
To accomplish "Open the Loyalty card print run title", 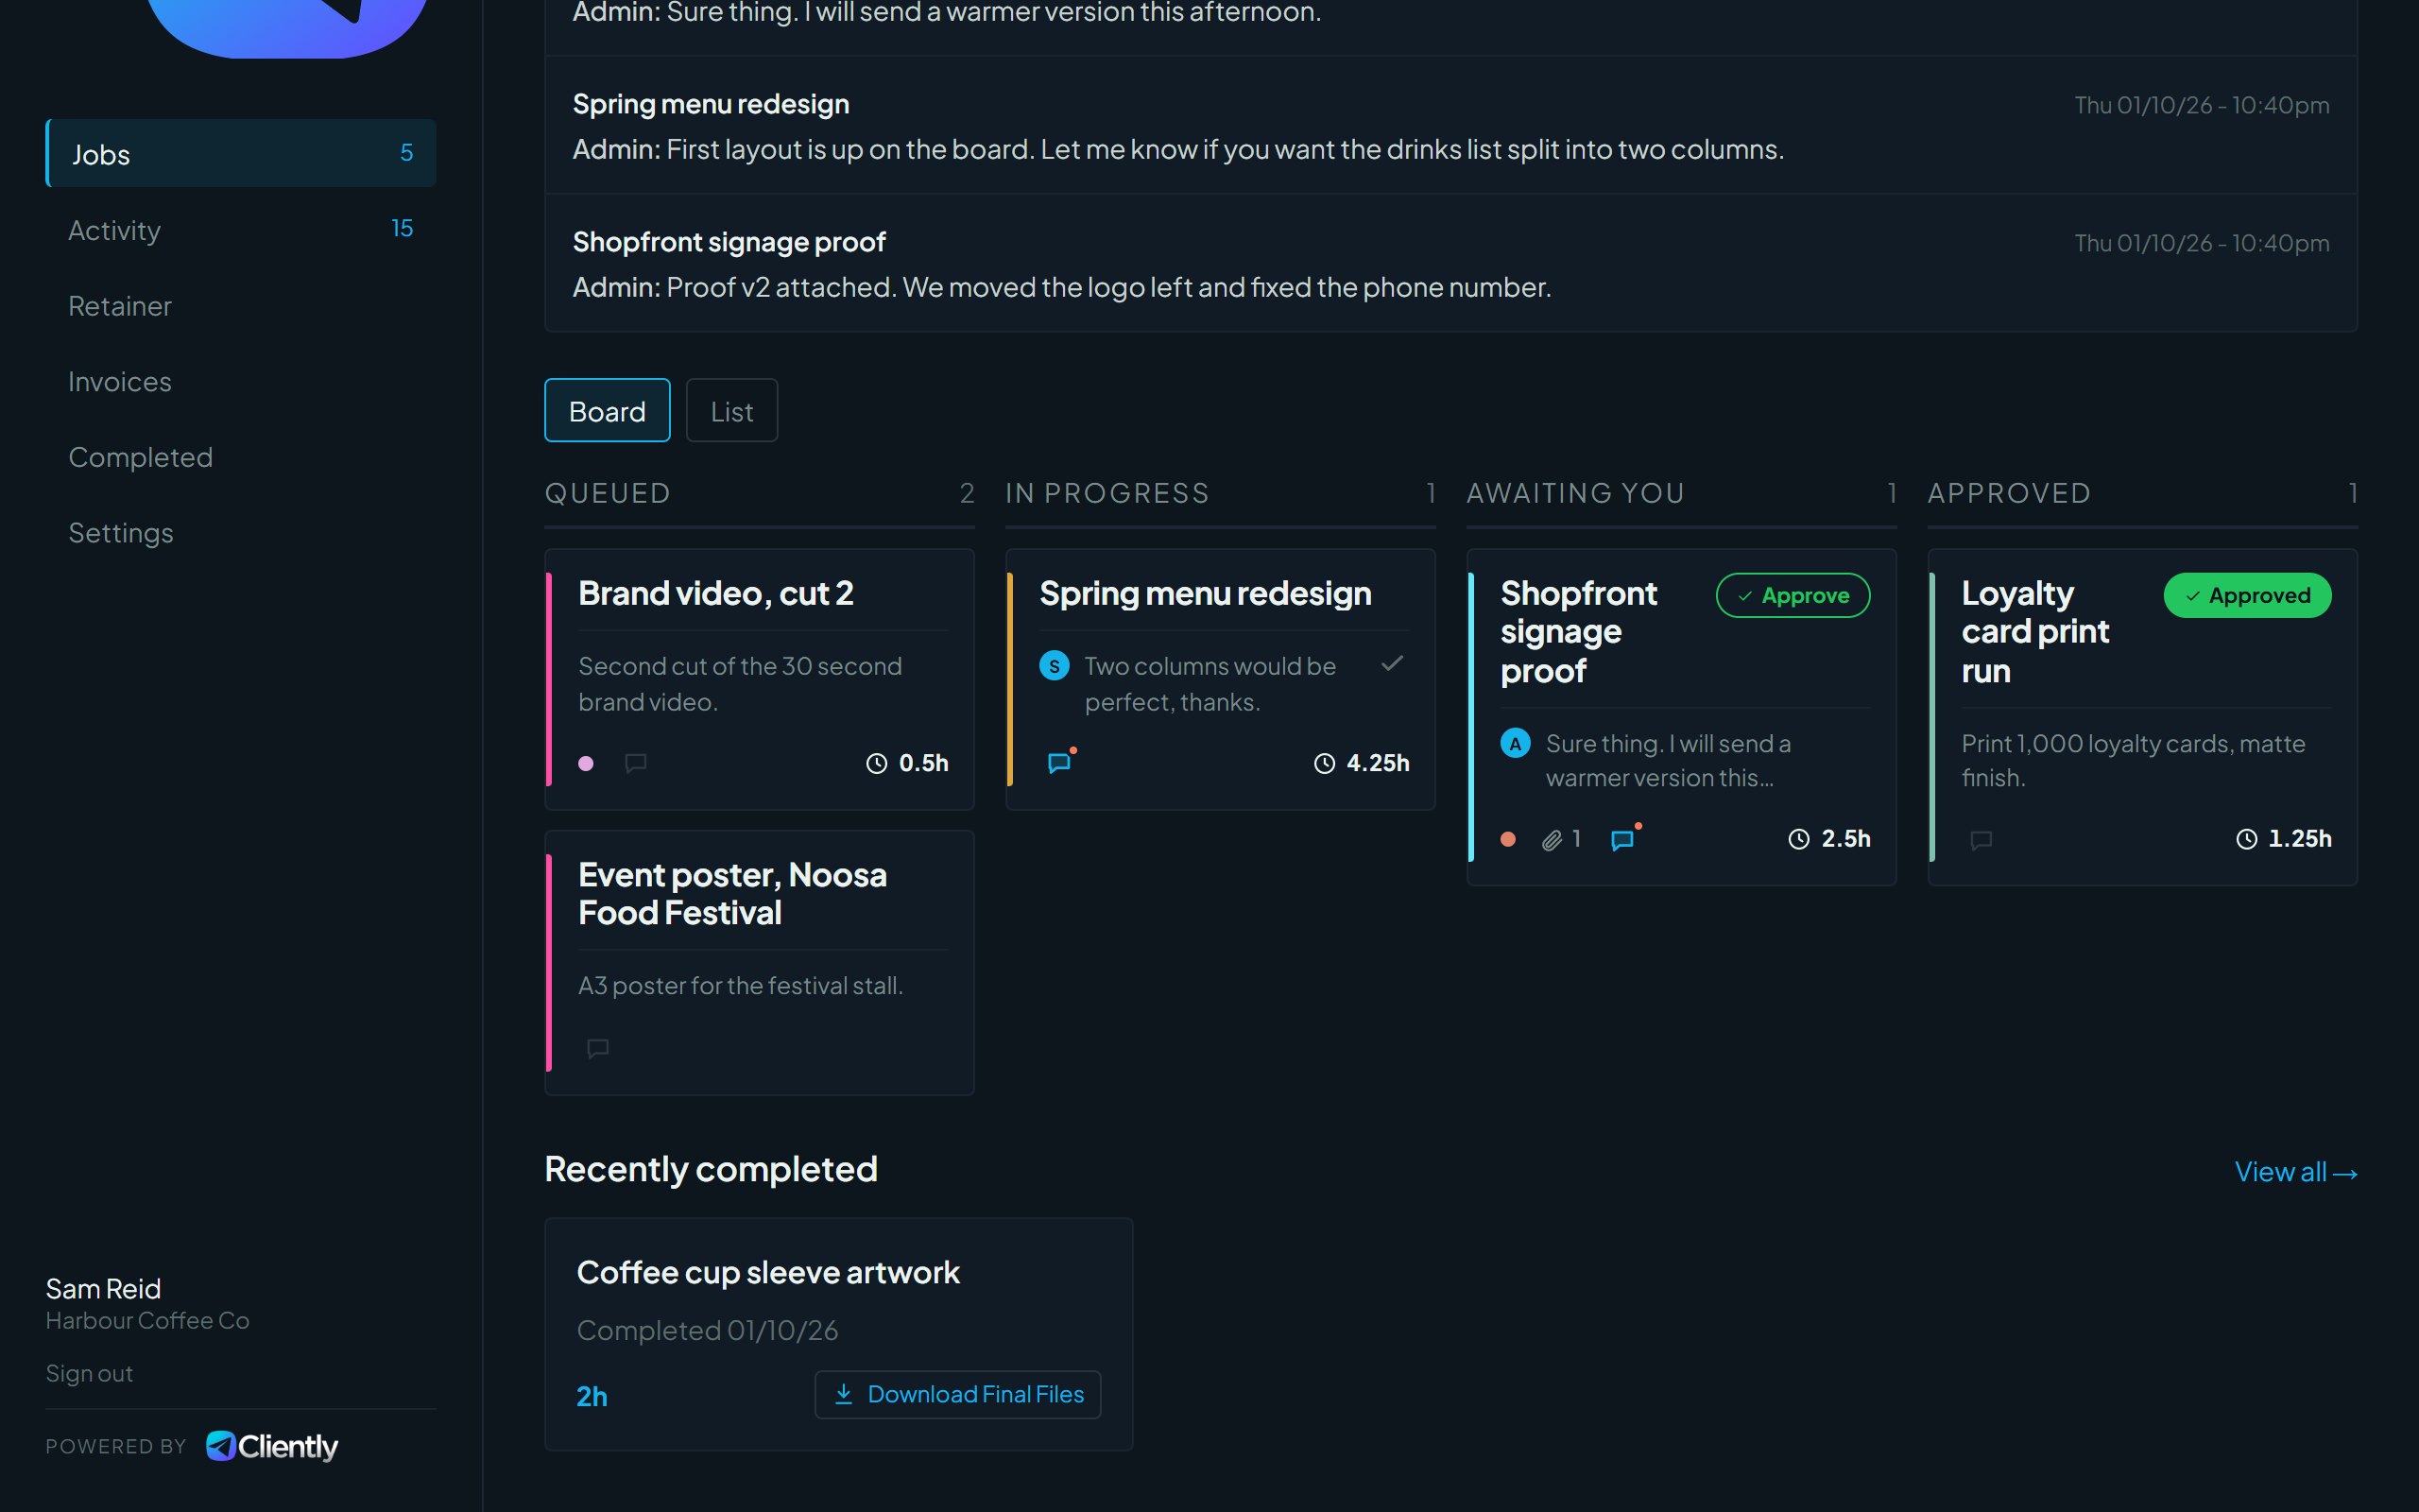I will 2035,632.
